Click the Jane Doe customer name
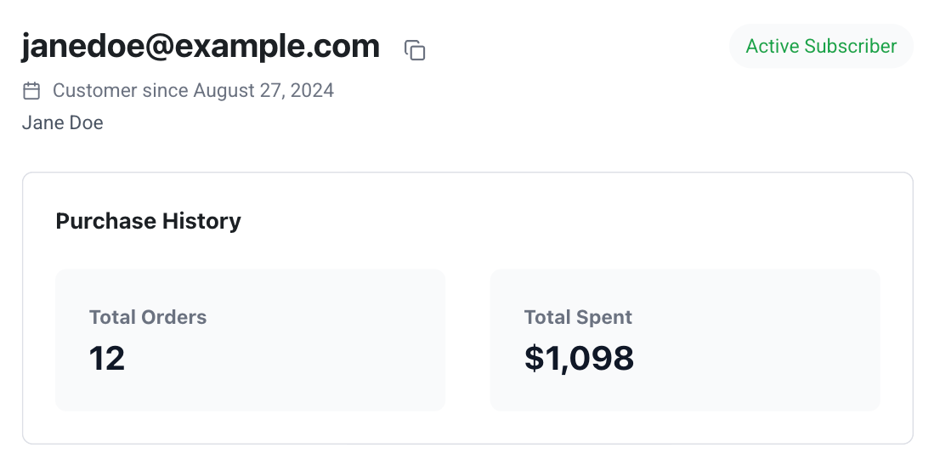The image size is (940, 476). pos(63,122)
